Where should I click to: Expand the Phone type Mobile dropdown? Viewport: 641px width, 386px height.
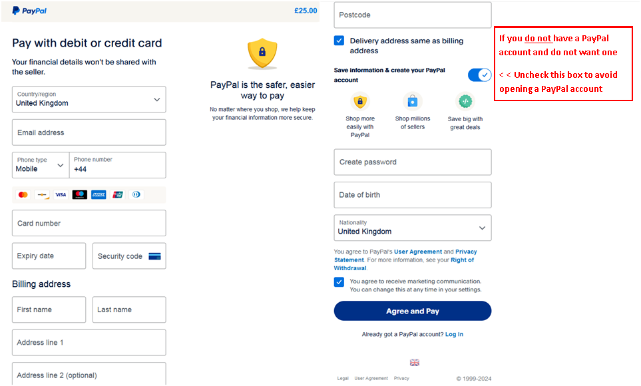pyautogui.click(x=41, y=165)
